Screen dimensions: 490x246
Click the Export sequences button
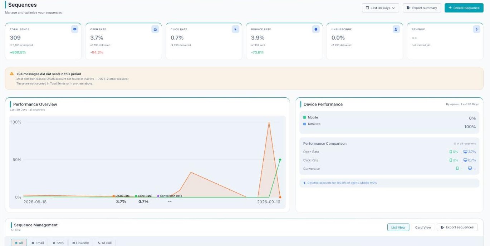click(457, 227)
